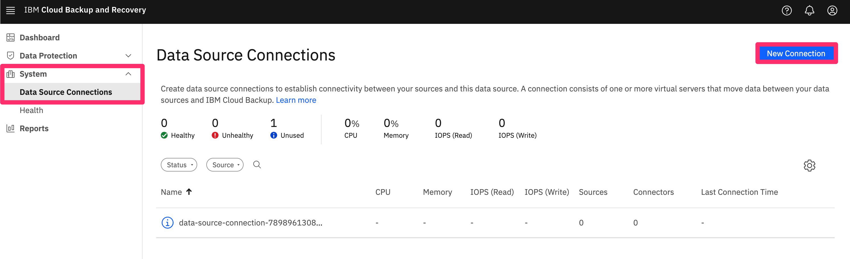850x259 pixels.
Task: Open the notifications bell
Action: pos(809,11)
